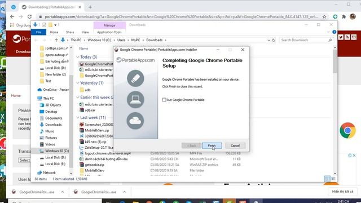Click MyPC in the breadcrumb path
Image resolution: width=361 pixels, height=203 pixels.
point(135,40)
